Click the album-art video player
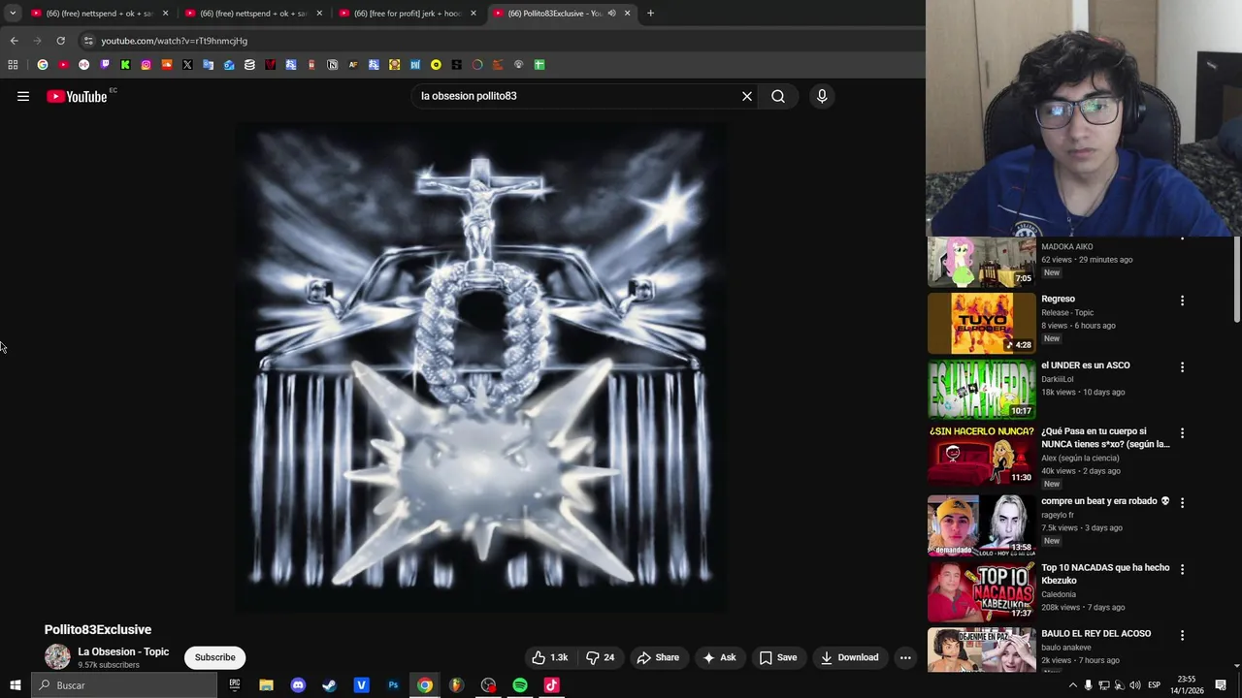1242x698 pixels. click(x=479, y=368)
